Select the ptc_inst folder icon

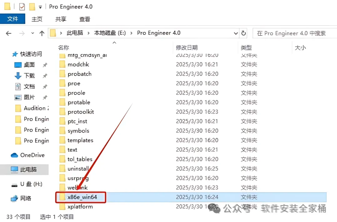(62, 121)
